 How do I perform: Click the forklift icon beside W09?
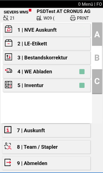coord(39,18)
